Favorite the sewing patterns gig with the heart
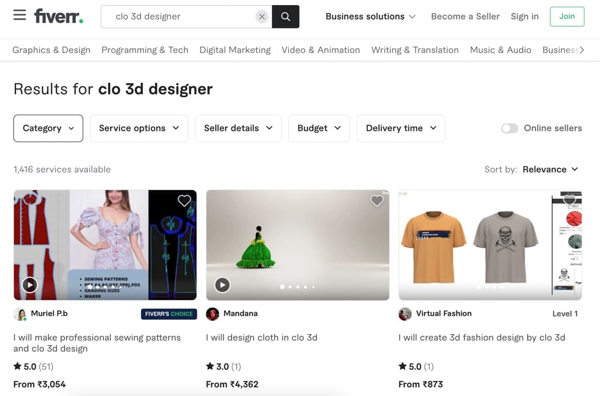The width and height of the screenshot is (600, 396). click(184, 200)
